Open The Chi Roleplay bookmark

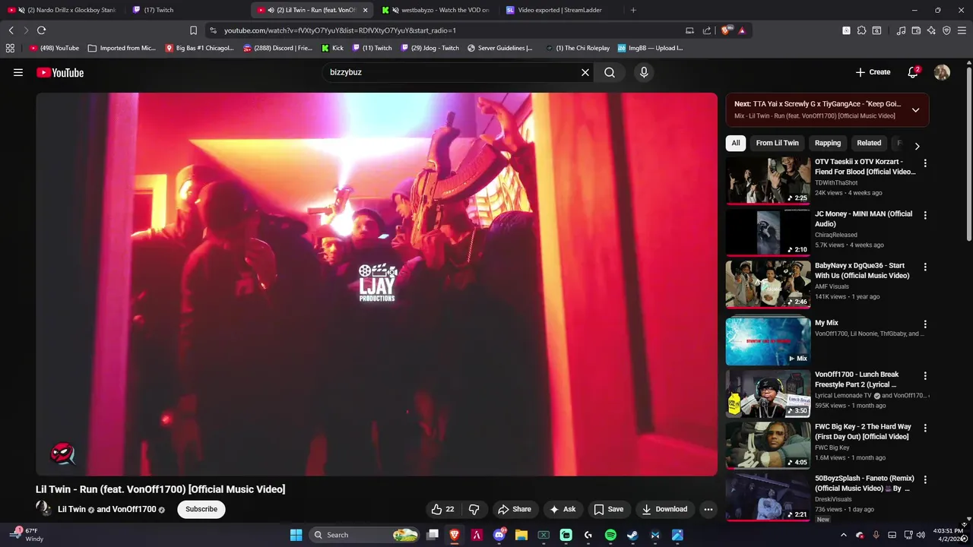(577, 48)
